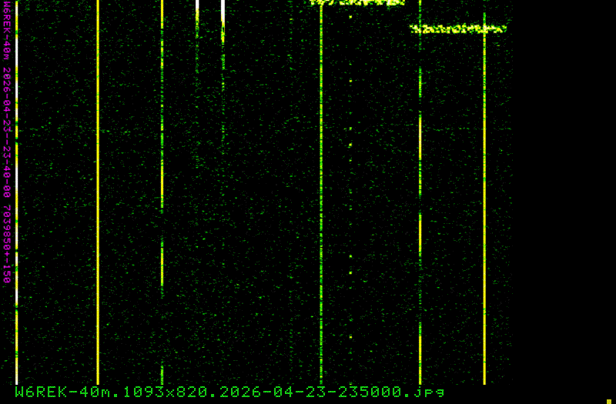The width and height of the screenshot is (616, 404).
Task: Click the small yellow square in the corner
Action: point(609,402)
